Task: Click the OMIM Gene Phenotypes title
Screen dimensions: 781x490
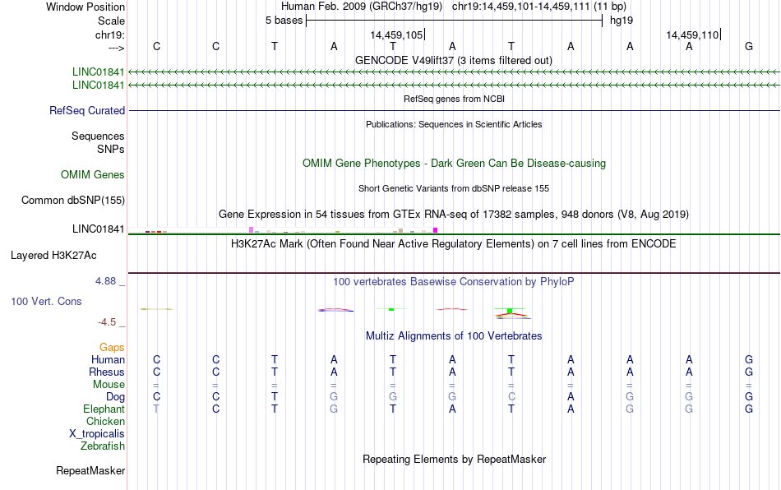Action: (x=454, y=164)
